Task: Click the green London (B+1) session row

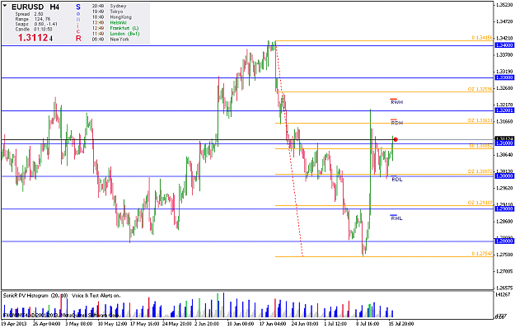Action: pyautogui.click(x=115, y=34)
